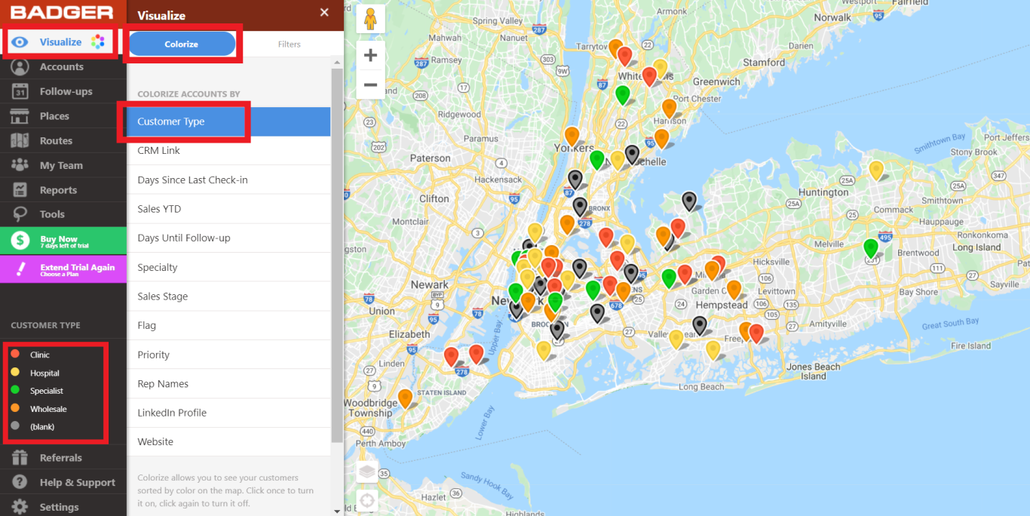Click the yellow pin near Huntington

876,170
